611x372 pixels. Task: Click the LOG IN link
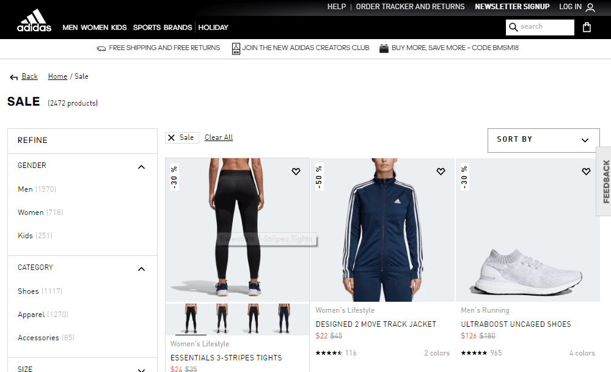[570, 7]
